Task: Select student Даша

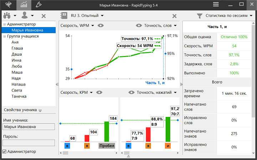Action: click(16, 54)
